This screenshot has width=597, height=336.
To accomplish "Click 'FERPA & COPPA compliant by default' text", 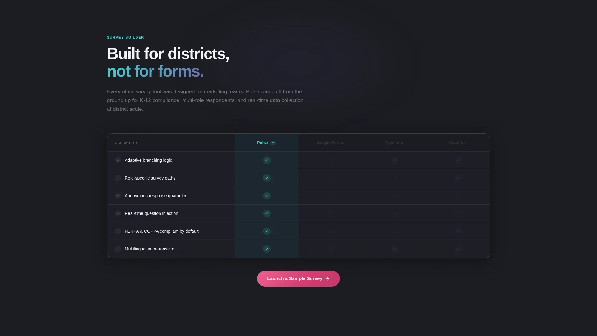I will (x=162, y=231).
